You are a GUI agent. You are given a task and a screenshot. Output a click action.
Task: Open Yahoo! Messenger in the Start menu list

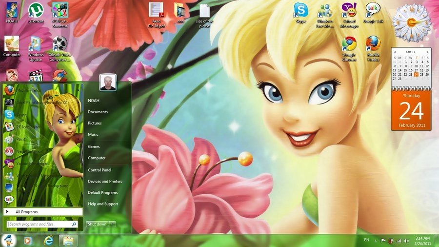point(42,164)
